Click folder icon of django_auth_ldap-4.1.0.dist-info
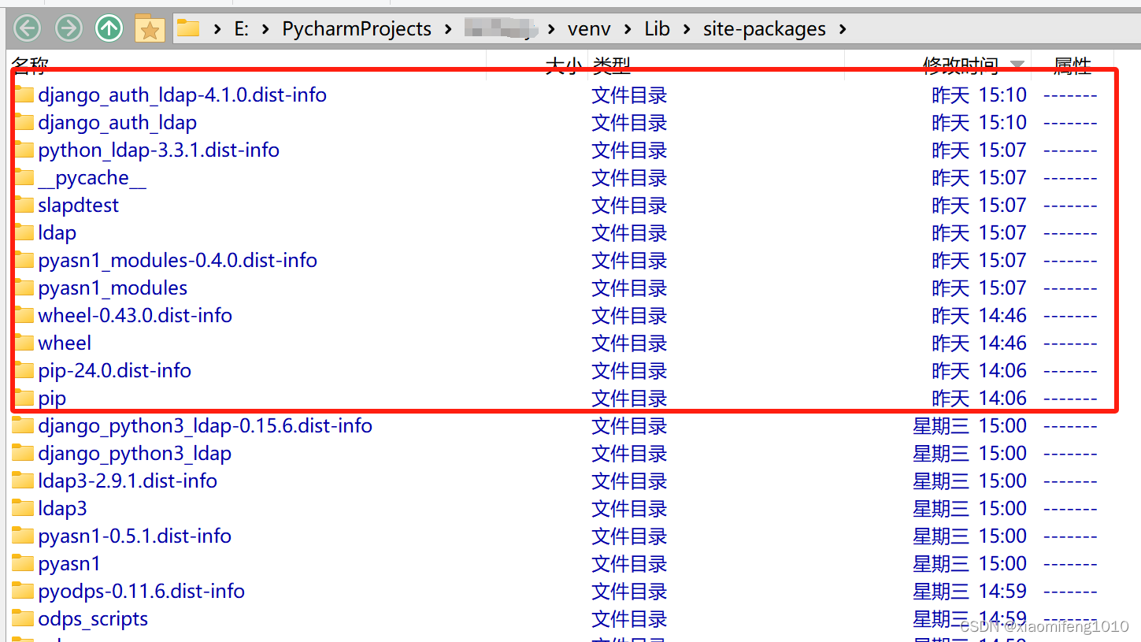Screen dimensions: 1141x642 coord(24,95)
